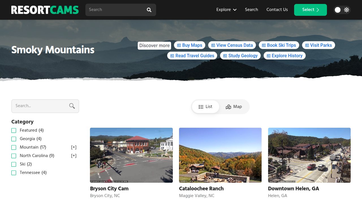
Task: Check the North Carolina category checkbox
Action: coord(14,156)
